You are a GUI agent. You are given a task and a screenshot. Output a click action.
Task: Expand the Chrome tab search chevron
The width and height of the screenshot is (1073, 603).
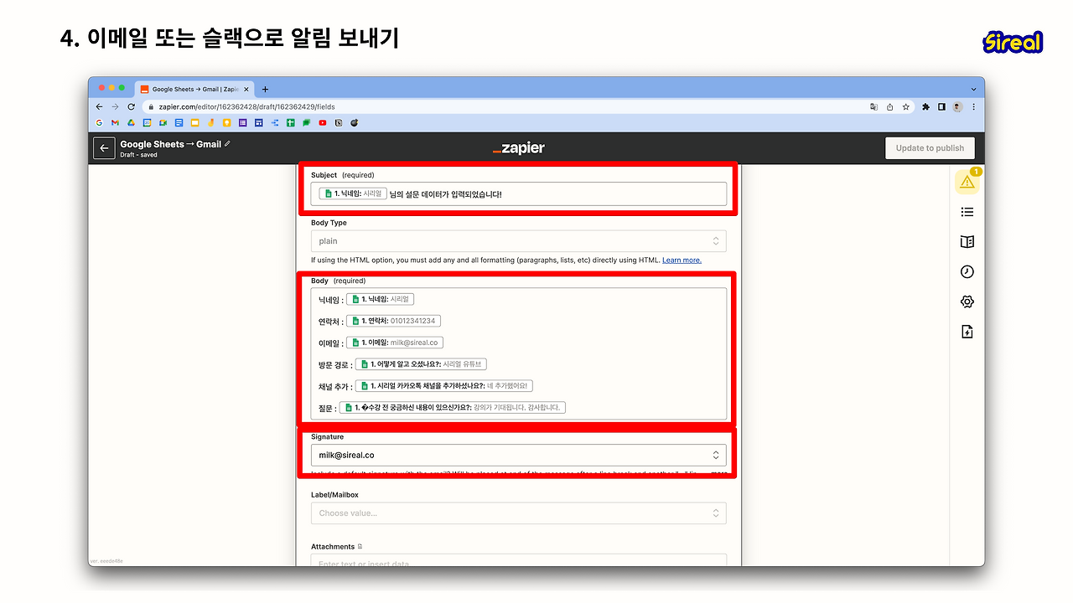coord(973,90)
